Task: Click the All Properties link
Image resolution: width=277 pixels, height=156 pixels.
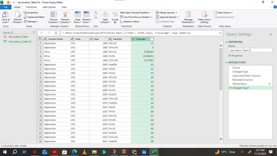Action: pos(235,56)
